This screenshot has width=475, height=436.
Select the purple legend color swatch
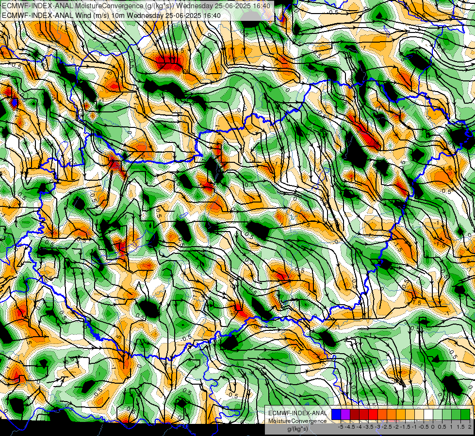[x=345, y=415]
